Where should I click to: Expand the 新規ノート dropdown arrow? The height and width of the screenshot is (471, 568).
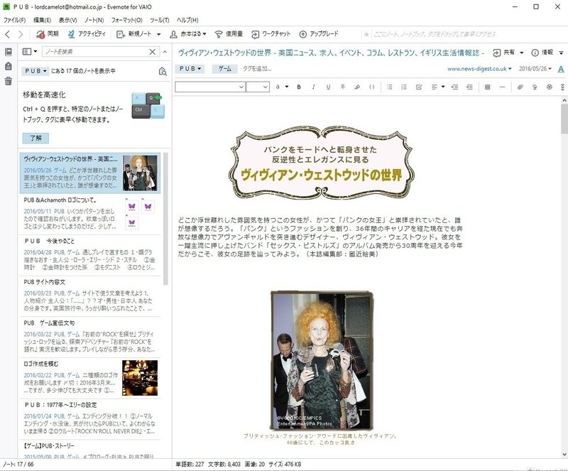click(x=158, y=34)
